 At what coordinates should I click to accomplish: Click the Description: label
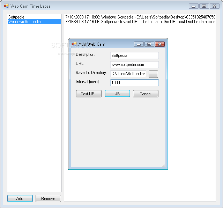[86, 54]
